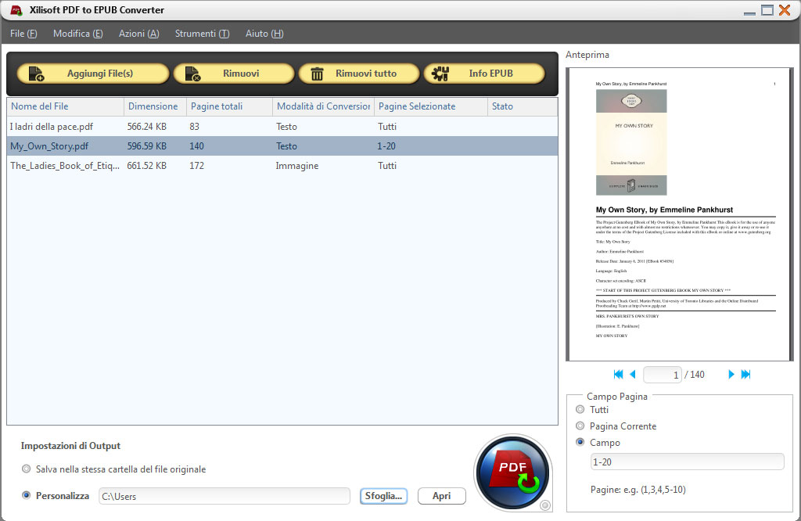Go to next page in preview

[x=731, y=374]
